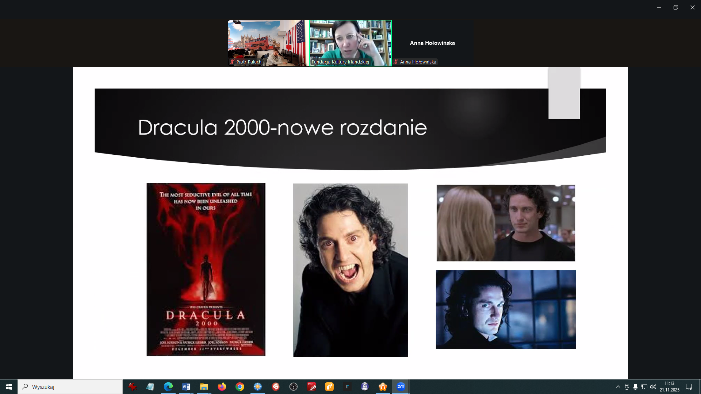This screenshot has height=394, width=701.
Task: Expand hidden system tray icons
Action: tap(618, 387)
